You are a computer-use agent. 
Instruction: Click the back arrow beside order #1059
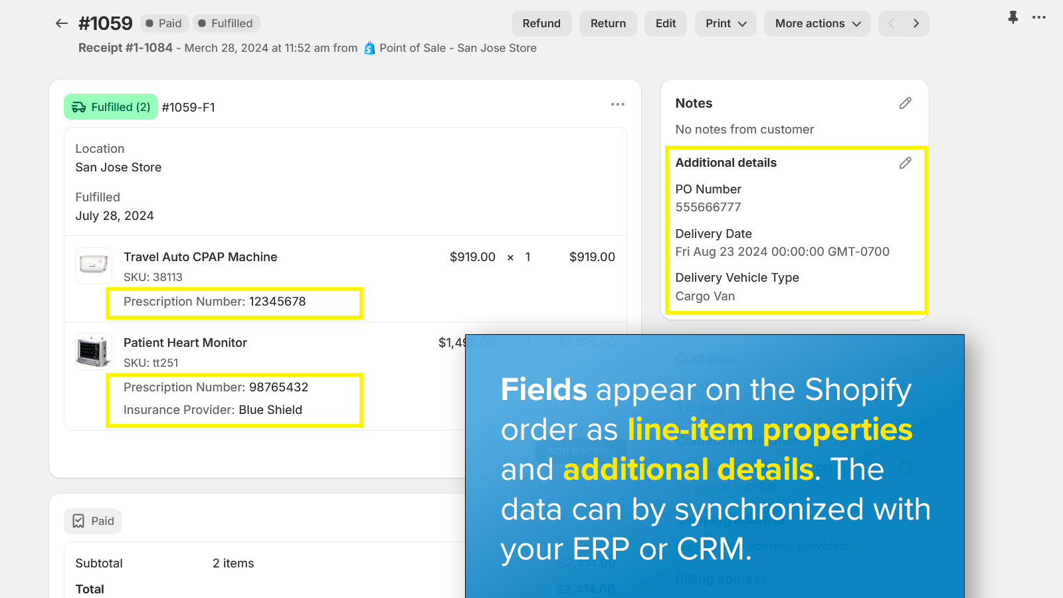pyautogui.click(x=62, y=23)
